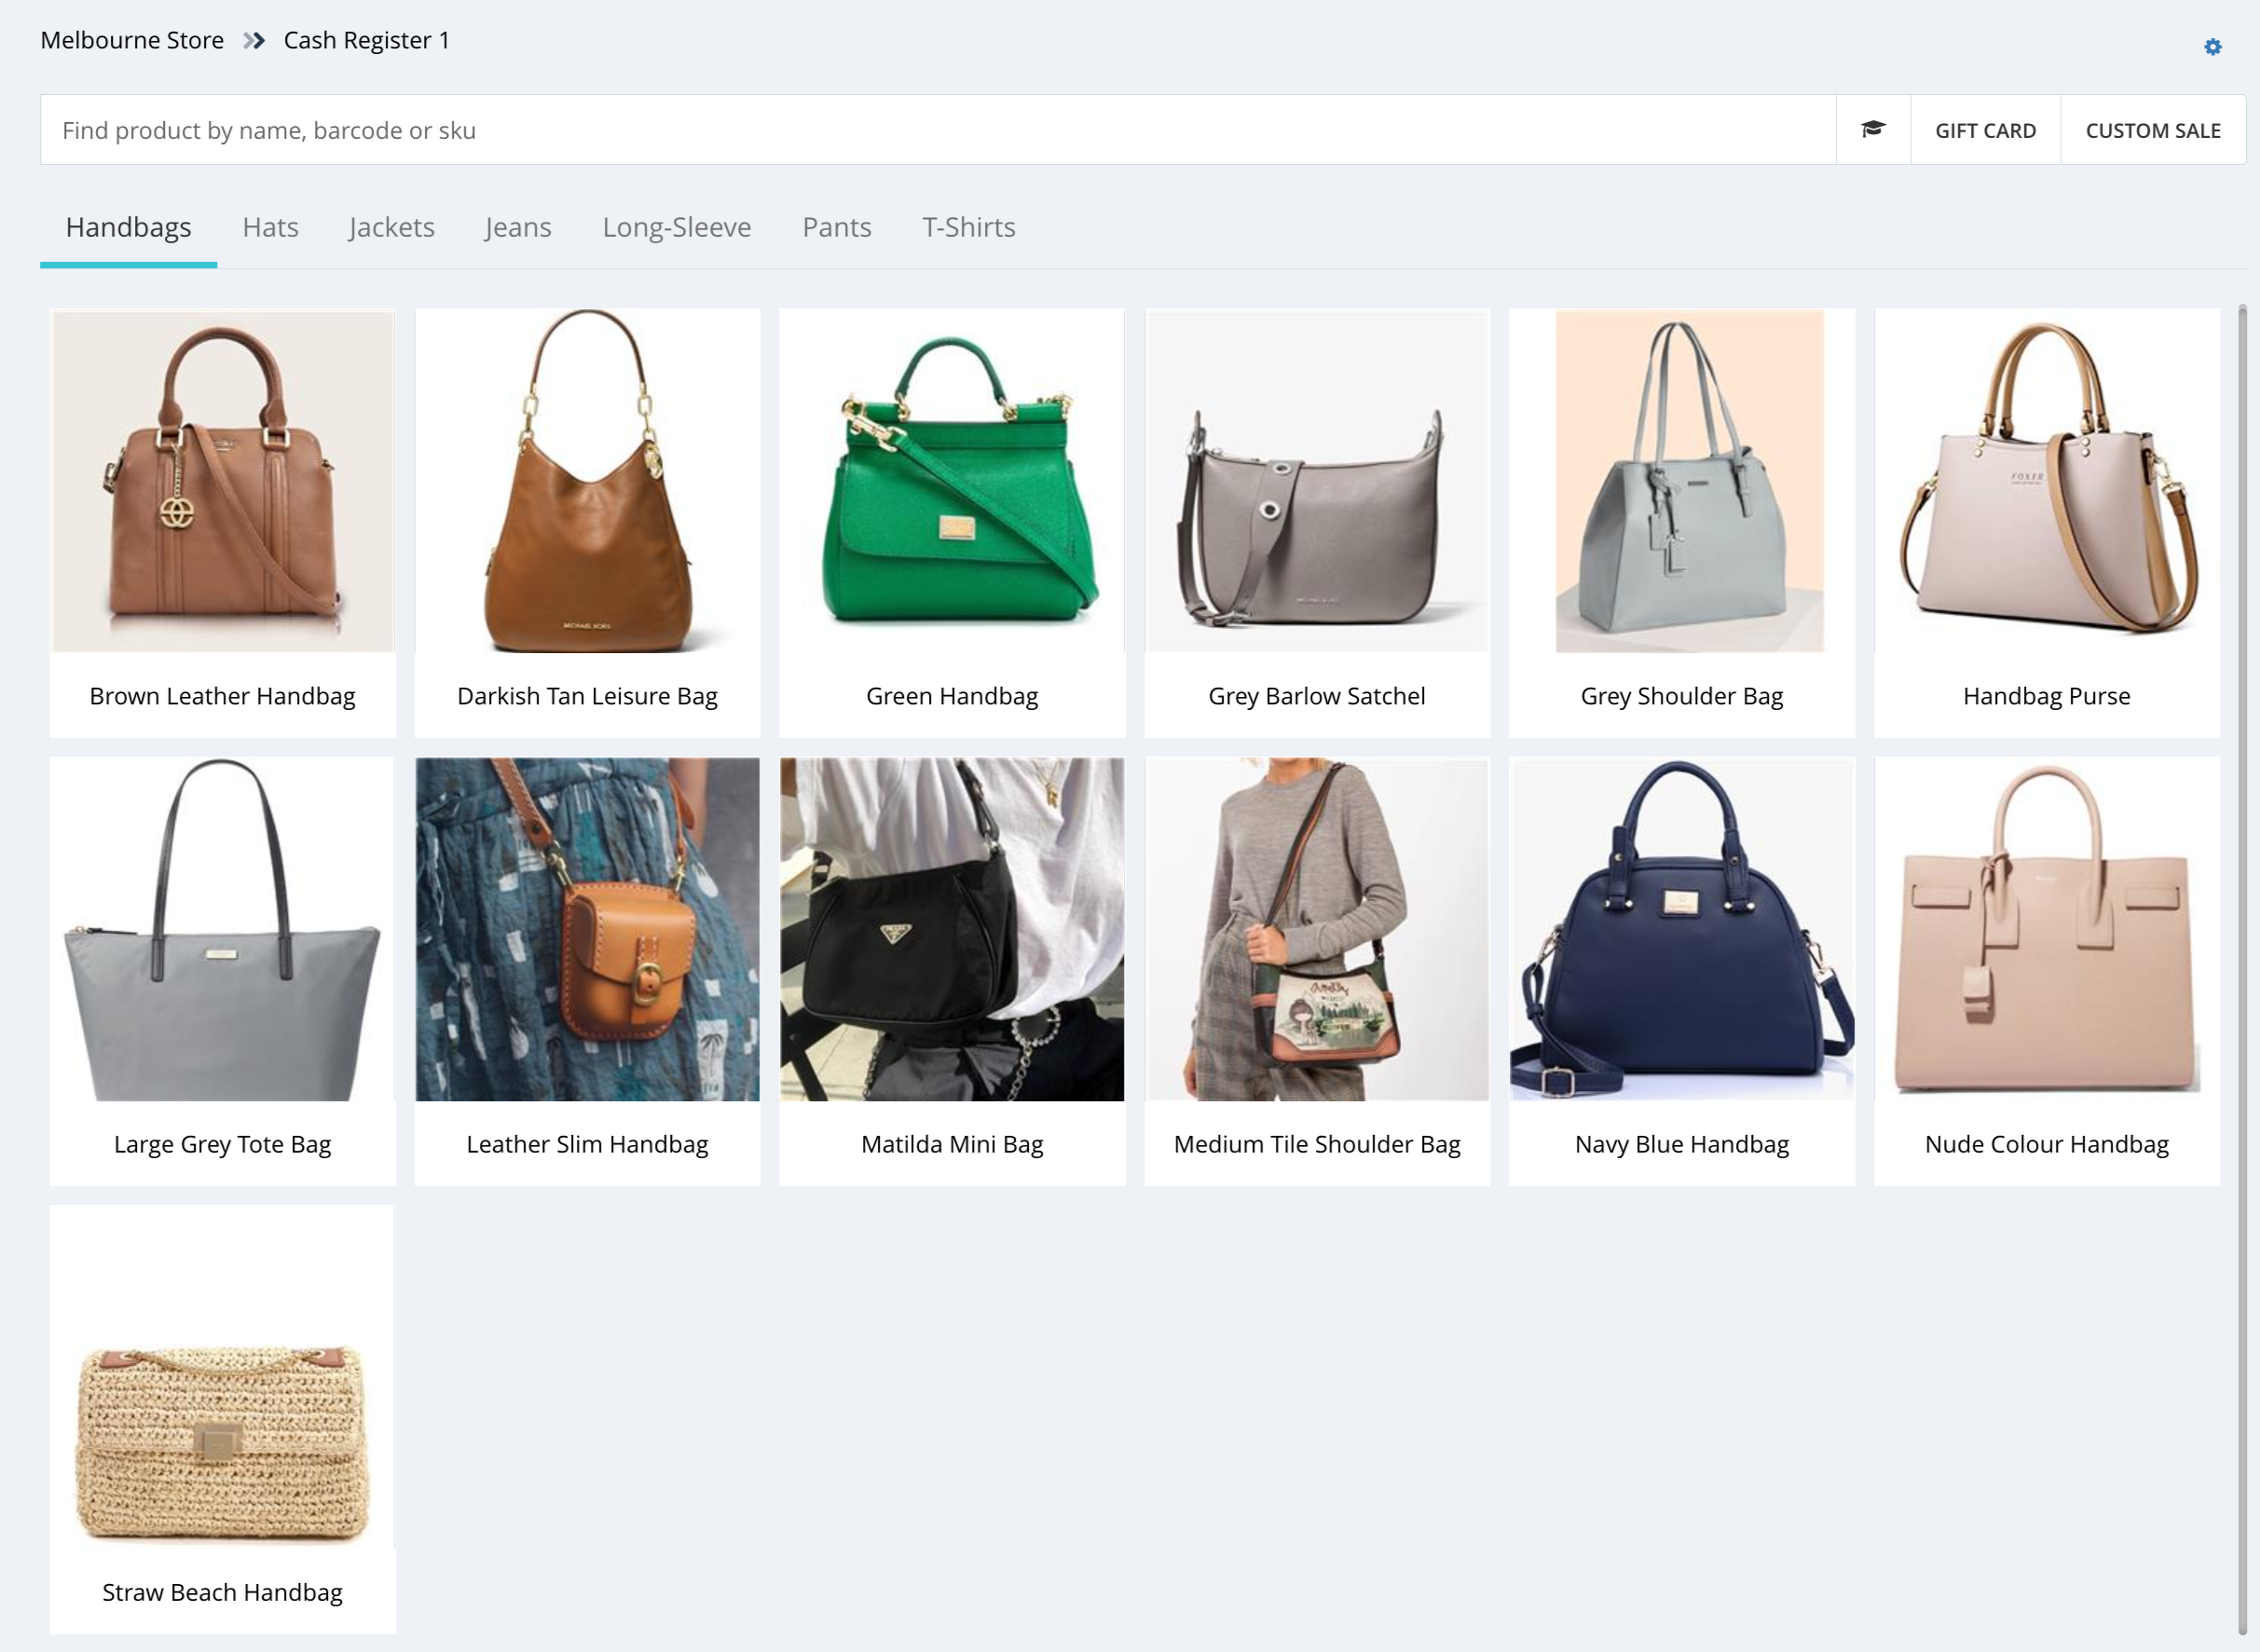Viewport: 2260px width, 1652px height.
Task: Start a Custom Sale
Action: pyautogui.click(x=2152, y=130)
